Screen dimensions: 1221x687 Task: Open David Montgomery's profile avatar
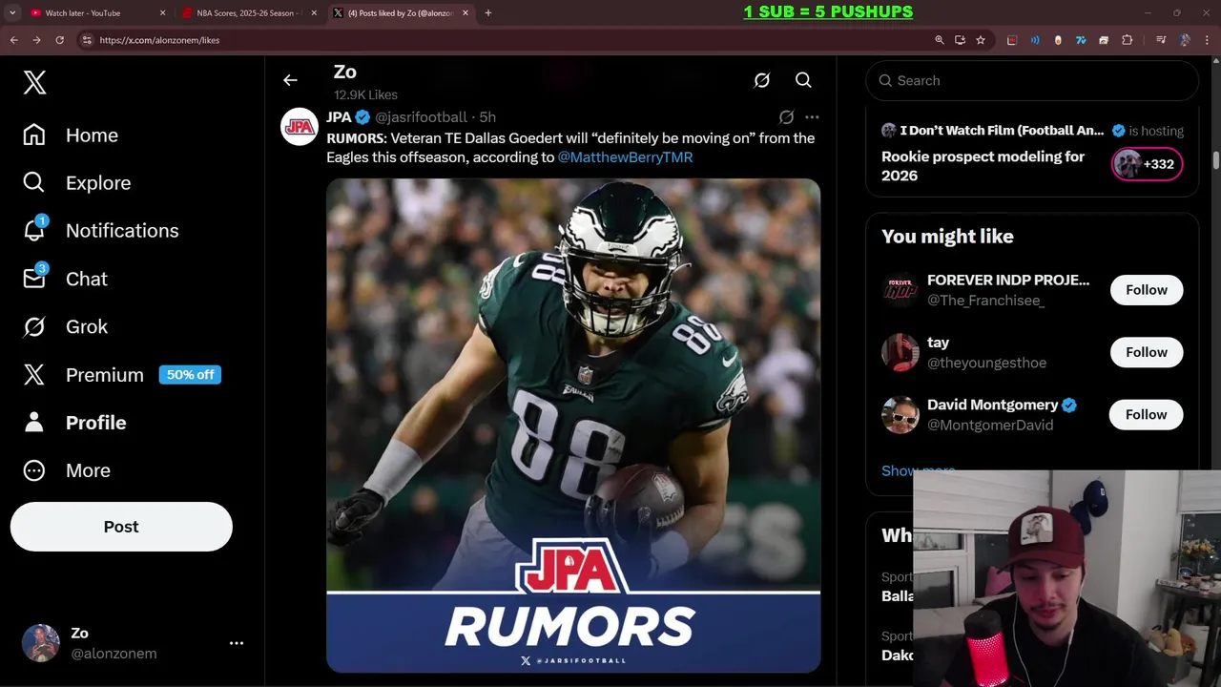[x=900, y=414]
